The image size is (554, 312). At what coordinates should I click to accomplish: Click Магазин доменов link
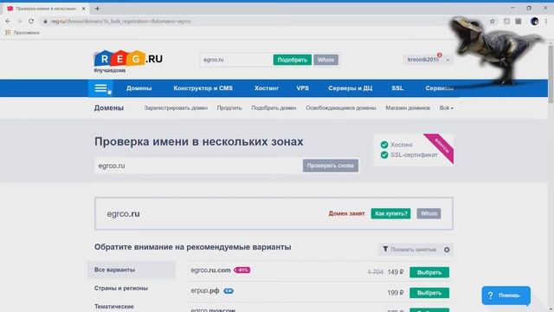coord(408,107)
